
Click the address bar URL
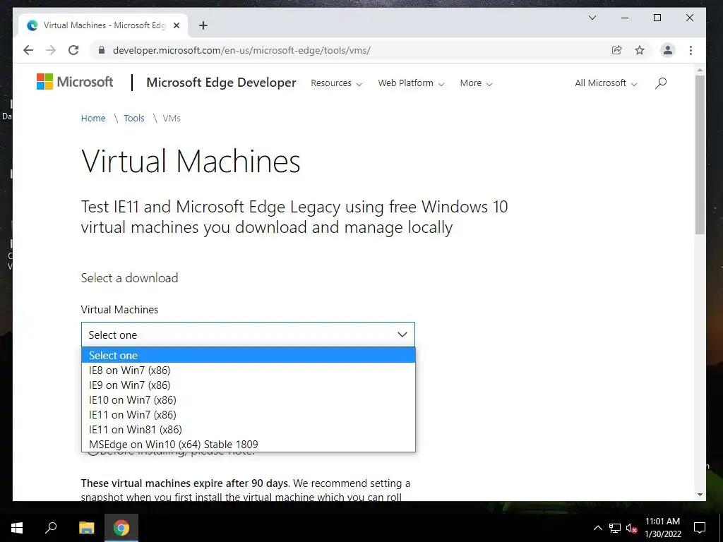[241, 50]
